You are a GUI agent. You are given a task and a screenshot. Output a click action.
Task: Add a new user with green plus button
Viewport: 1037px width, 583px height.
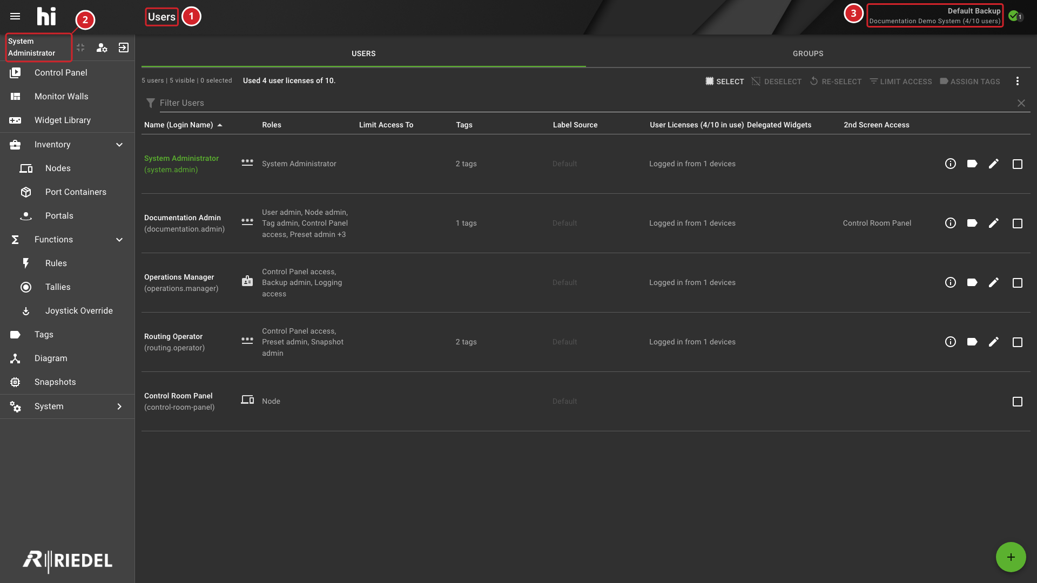tap(1011, 557)
